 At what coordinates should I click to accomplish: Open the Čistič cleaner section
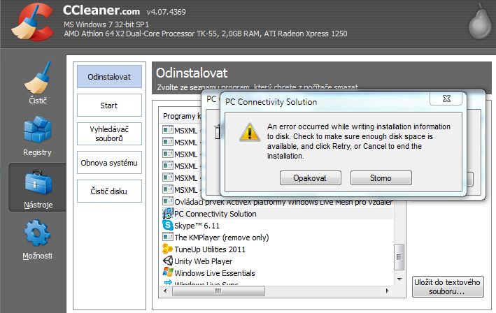[x=38, y=82]
